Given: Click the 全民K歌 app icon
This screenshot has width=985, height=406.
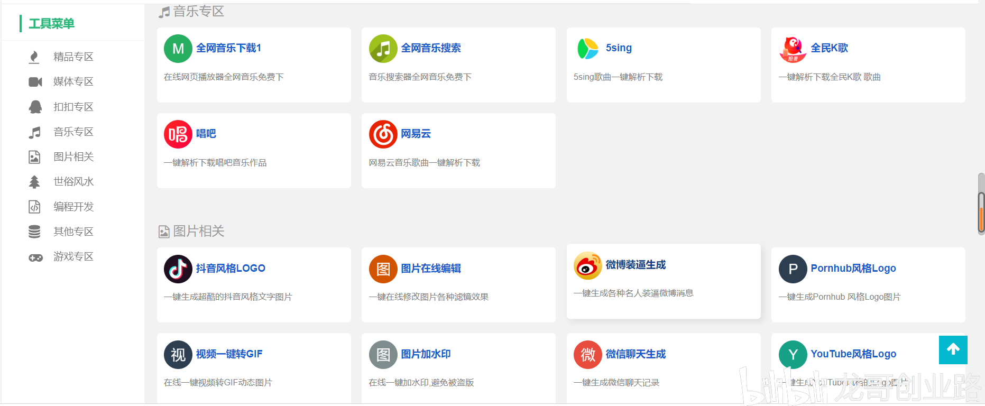Looking at the screenshot, I should click(x=793, y=49).
